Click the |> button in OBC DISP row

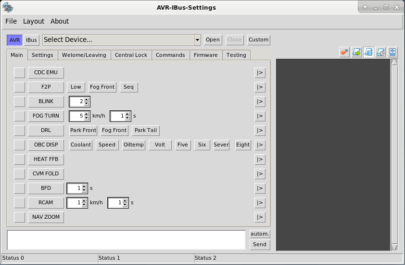point(260,145)
